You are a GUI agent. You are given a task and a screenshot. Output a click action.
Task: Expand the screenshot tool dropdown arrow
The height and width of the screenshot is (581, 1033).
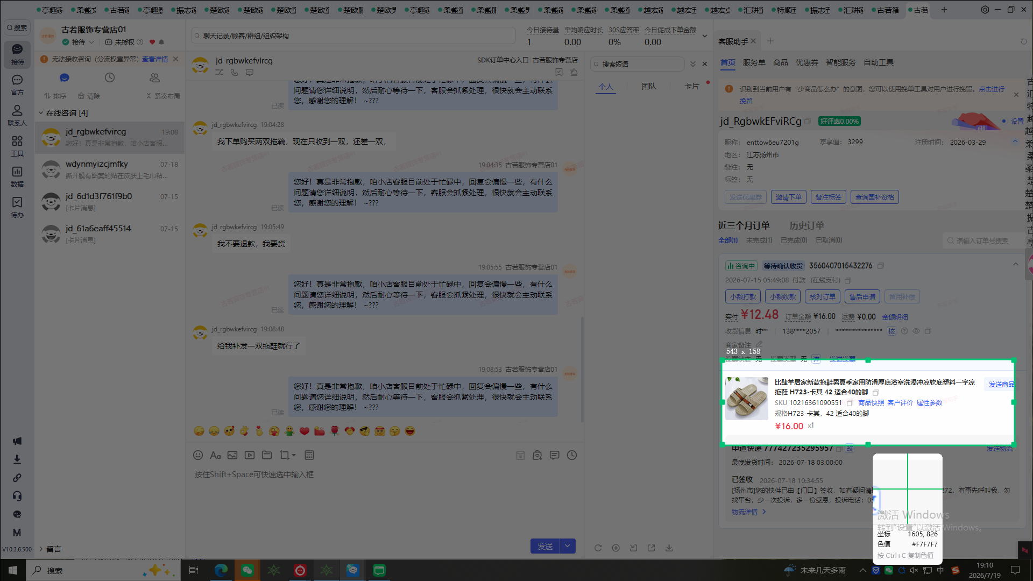pyautogui.click(x=294, y=455)
